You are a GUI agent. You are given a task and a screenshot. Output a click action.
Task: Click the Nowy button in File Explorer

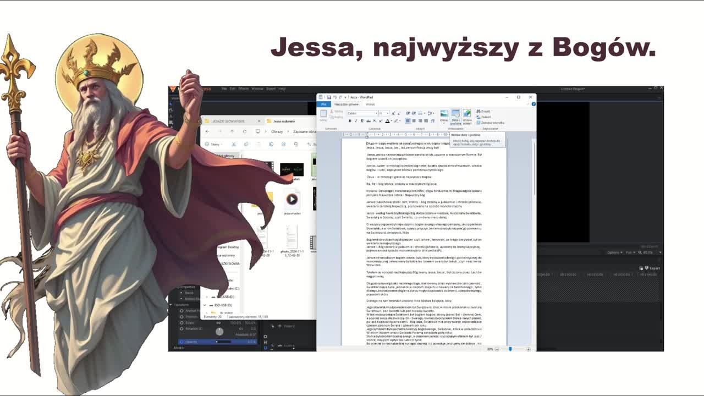coord(213,144)
